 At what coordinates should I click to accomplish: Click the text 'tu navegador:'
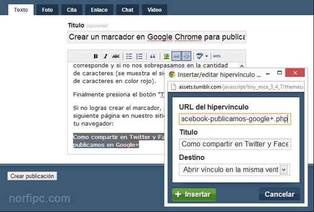[93, 124]
